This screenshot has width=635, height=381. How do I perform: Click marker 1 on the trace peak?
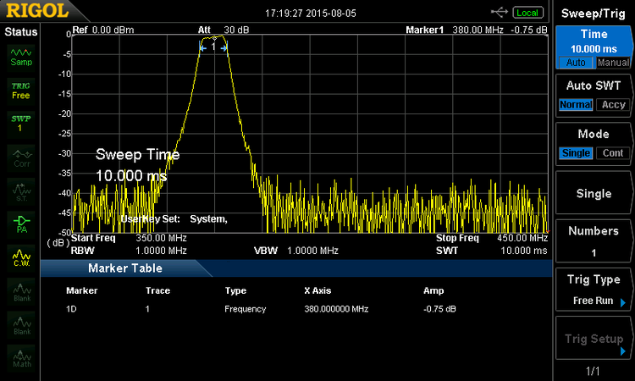click(214, 47)
